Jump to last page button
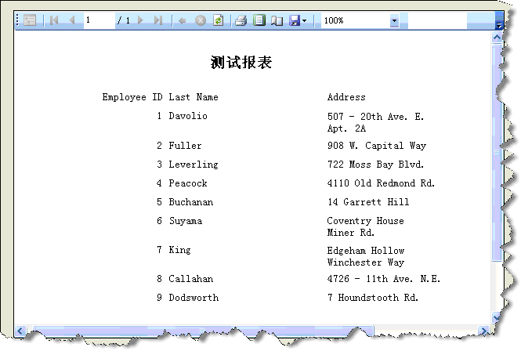Screen dimensions: 521x351 158,20
